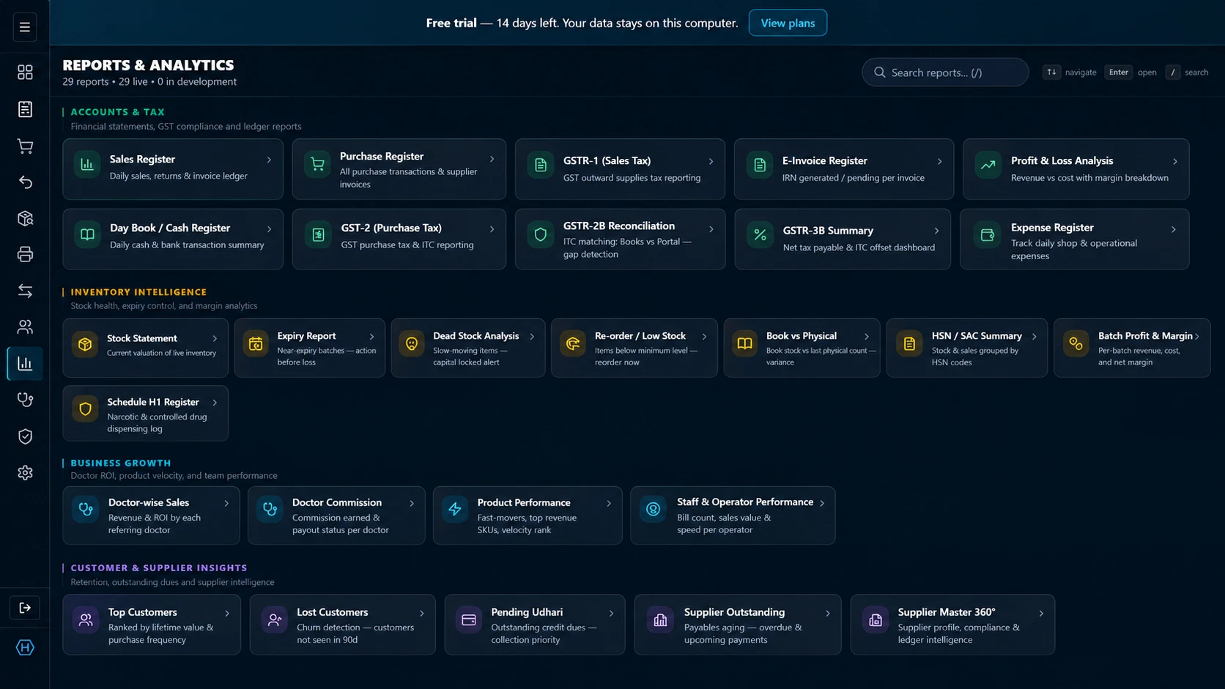Screen dimensions: 1225x689
Task: Expand the Sales Register chevron
Action: 269,160
